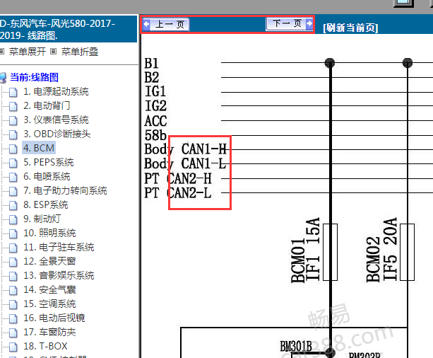Go to next page with 下一页 button
The height and width of the screenshot is (358, 433).
click(290, 24)
